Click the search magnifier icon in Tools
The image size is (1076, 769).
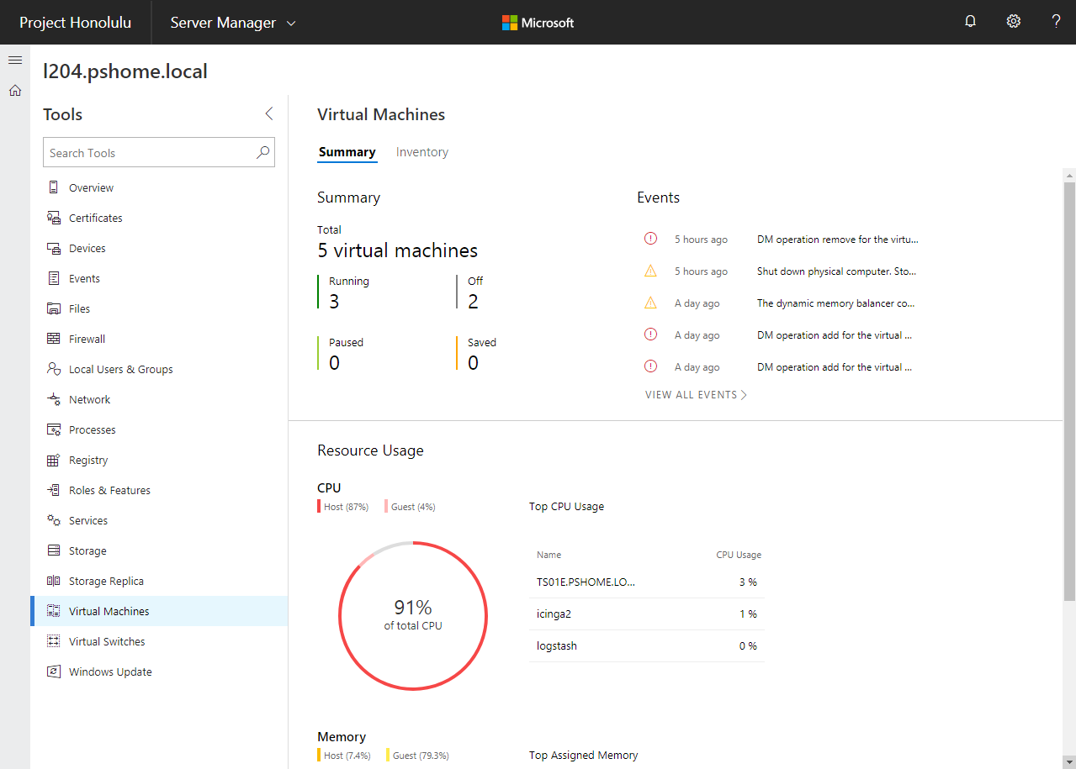click(x=262, y=152)
